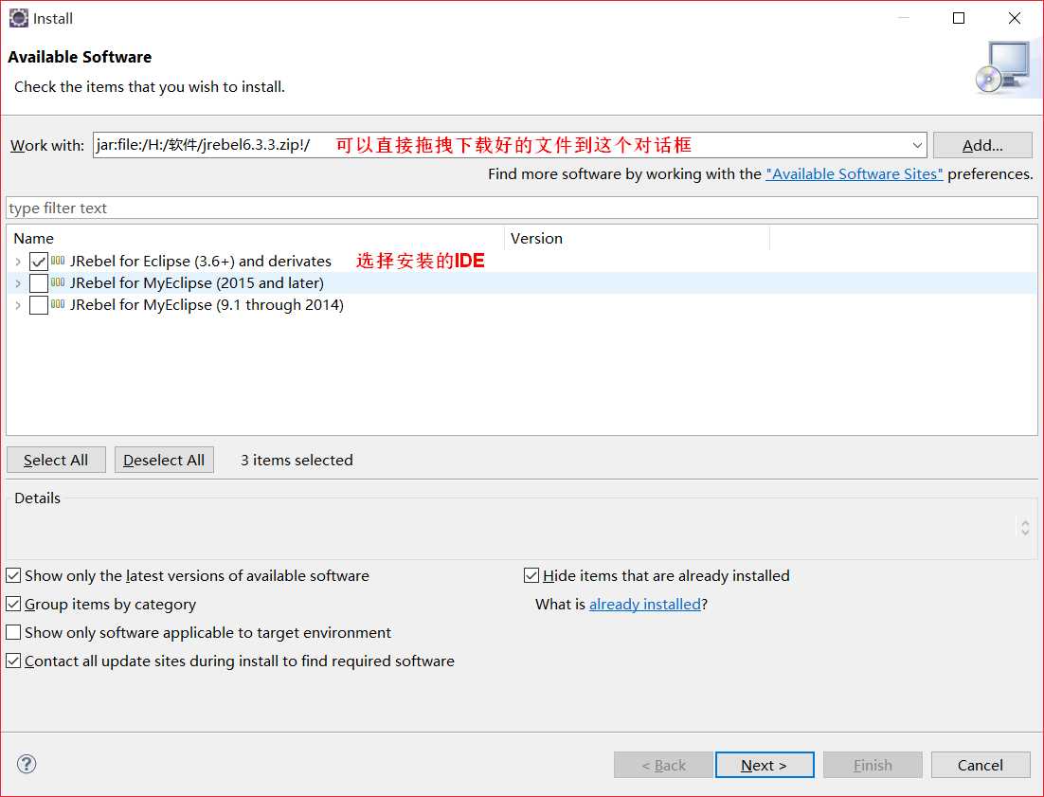Click the 3 items selected text
The image size is (1044, 797).
click(297, 460)
